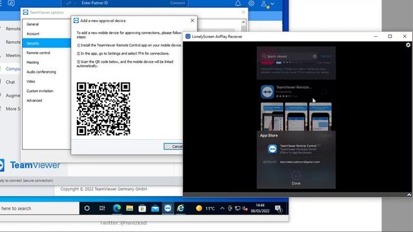This screenshot has height=232, width=413.
Task: Open the clock and date flyout
Action: click(x=260, y=208)
